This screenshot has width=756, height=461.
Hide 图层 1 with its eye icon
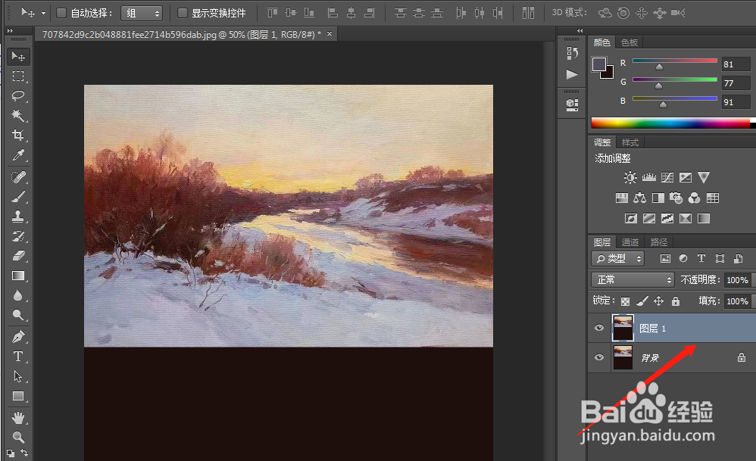(599, 328)
